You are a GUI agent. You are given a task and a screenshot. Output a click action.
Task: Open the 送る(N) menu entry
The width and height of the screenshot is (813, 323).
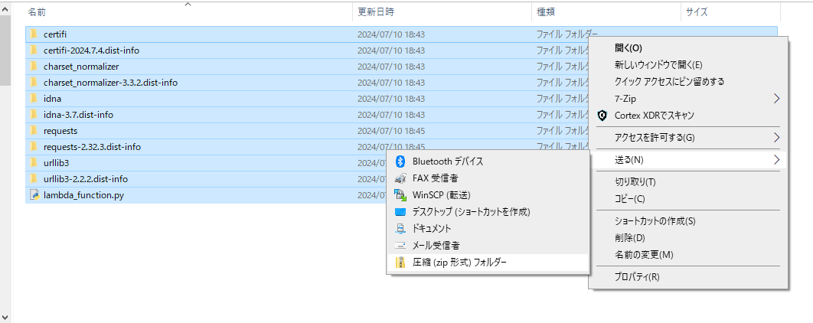[x=629, y=160]
